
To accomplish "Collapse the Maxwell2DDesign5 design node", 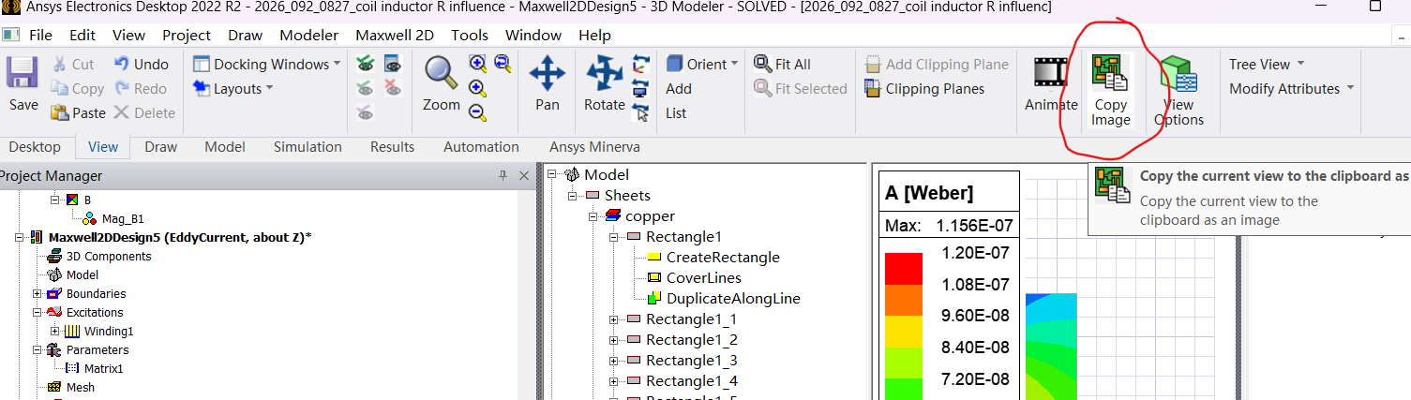I will 19,238.
